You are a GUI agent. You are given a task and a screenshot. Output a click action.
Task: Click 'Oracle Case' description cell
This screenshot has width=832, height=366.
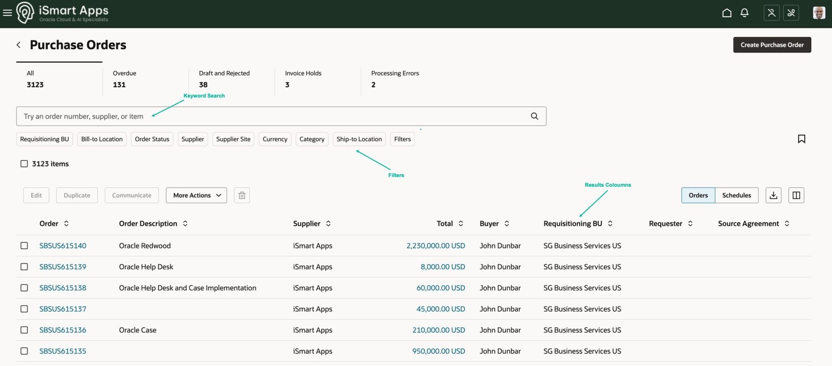click(x=138, y=330)
